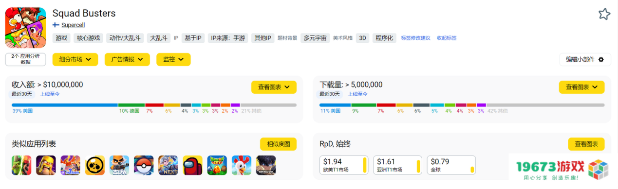Viewport: 618px width, 189px height.
Task: Click the 3D art style tag
Action: [362, 38]
